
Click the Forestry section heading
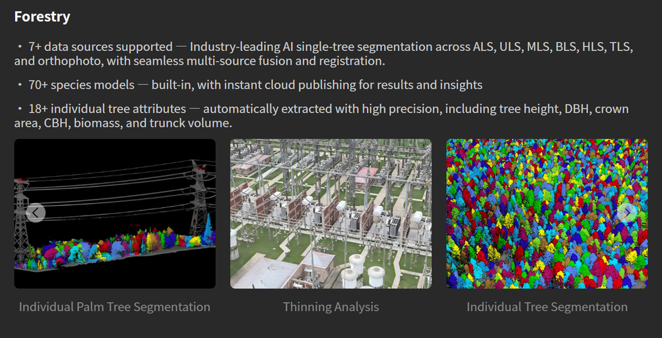coord(42,17)
